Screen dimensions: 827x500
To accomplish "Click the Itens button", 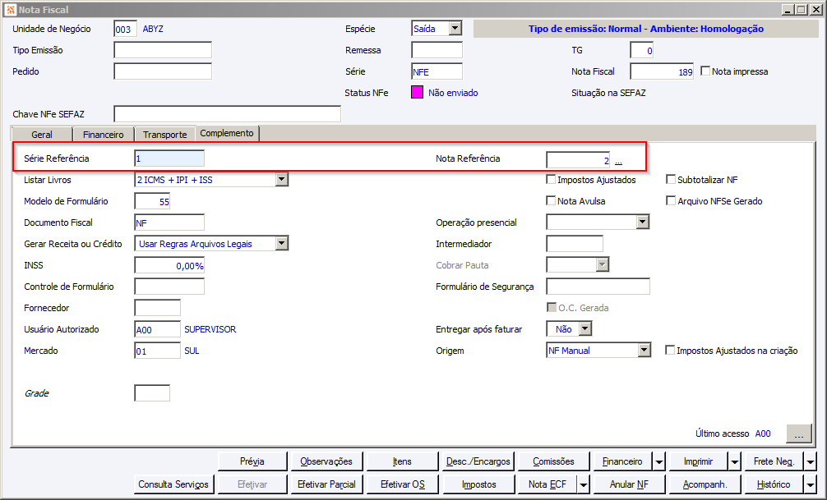I will pyautogui.click(x=402, y=461).
